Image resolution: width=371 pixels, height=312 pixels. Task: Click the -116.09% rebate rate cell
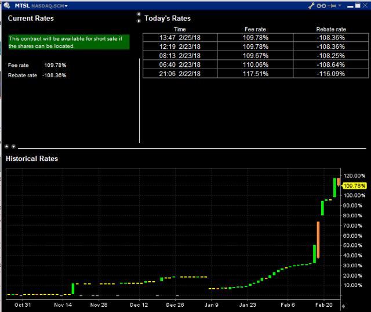click(331, 74)
